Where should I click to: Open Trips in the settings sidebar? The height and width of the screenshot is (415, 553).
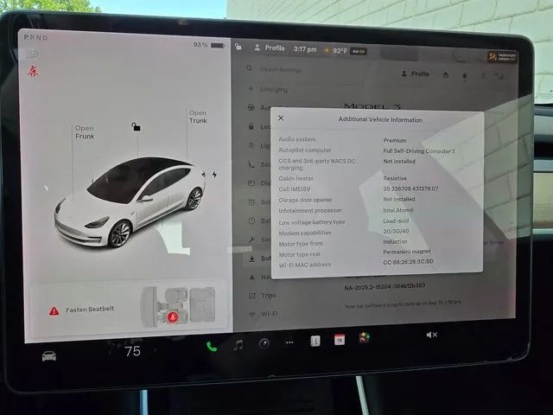click(263, 296)
